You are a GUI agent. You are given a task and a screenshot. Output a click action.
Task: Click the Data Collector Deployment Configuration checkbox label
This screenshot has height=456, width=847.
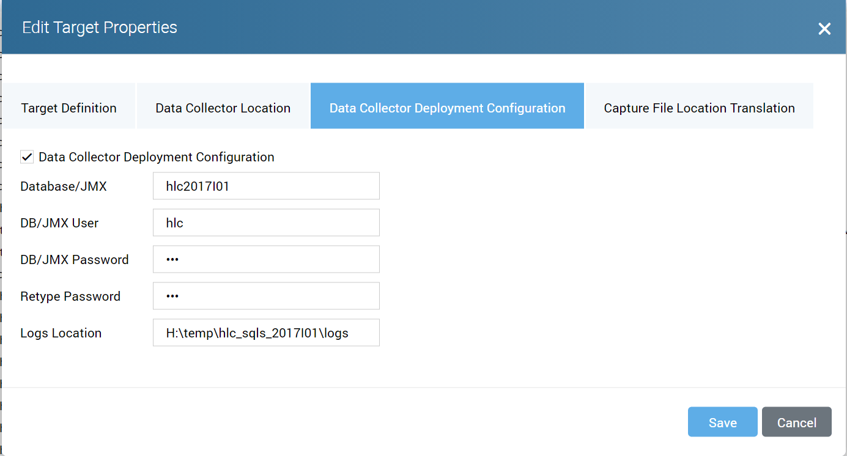[x=156, y=157]
